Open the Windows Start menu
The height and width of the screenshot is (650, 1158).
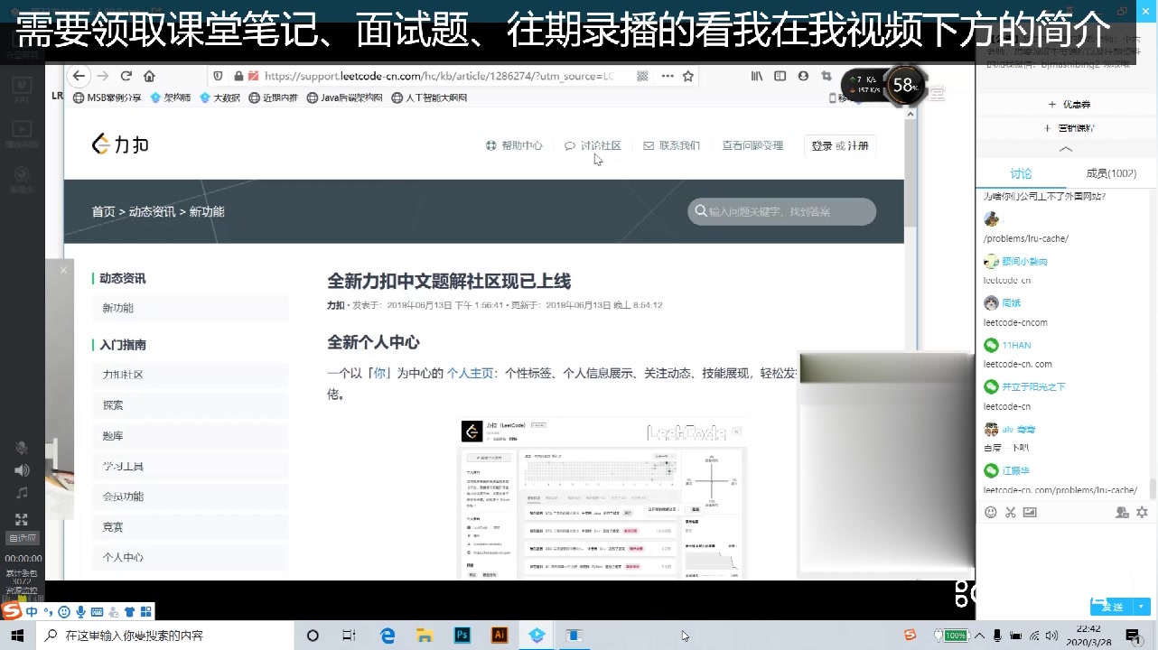point(18,636)
